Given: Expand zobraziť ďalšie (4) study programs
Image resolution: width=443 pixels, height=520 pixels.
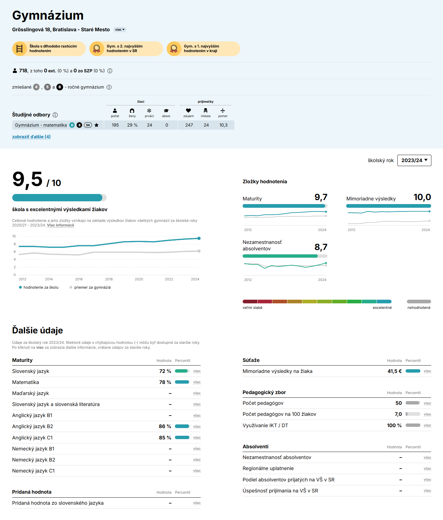Looking at the screenshot, I should tap(31, 137).
